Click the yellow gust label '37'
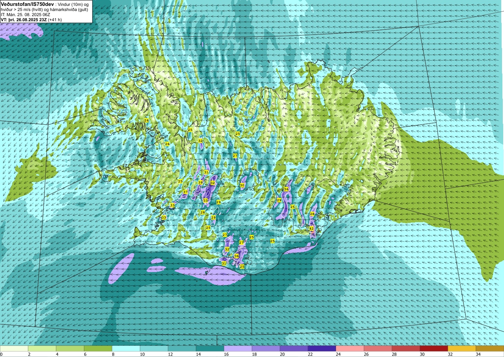The height and width of the screenshot is (357, 504). (185, 192)
